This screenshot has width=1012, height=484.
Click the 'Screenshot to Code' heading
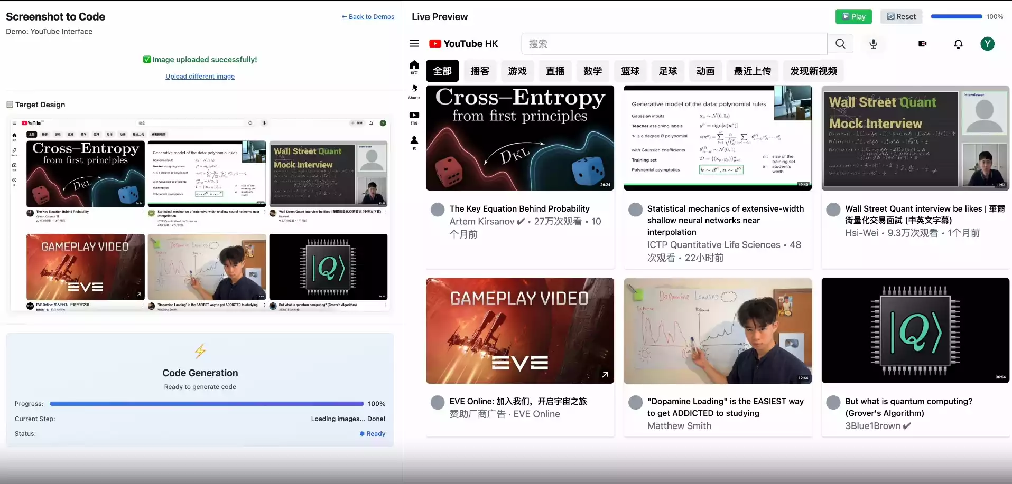tap(55, 17)
